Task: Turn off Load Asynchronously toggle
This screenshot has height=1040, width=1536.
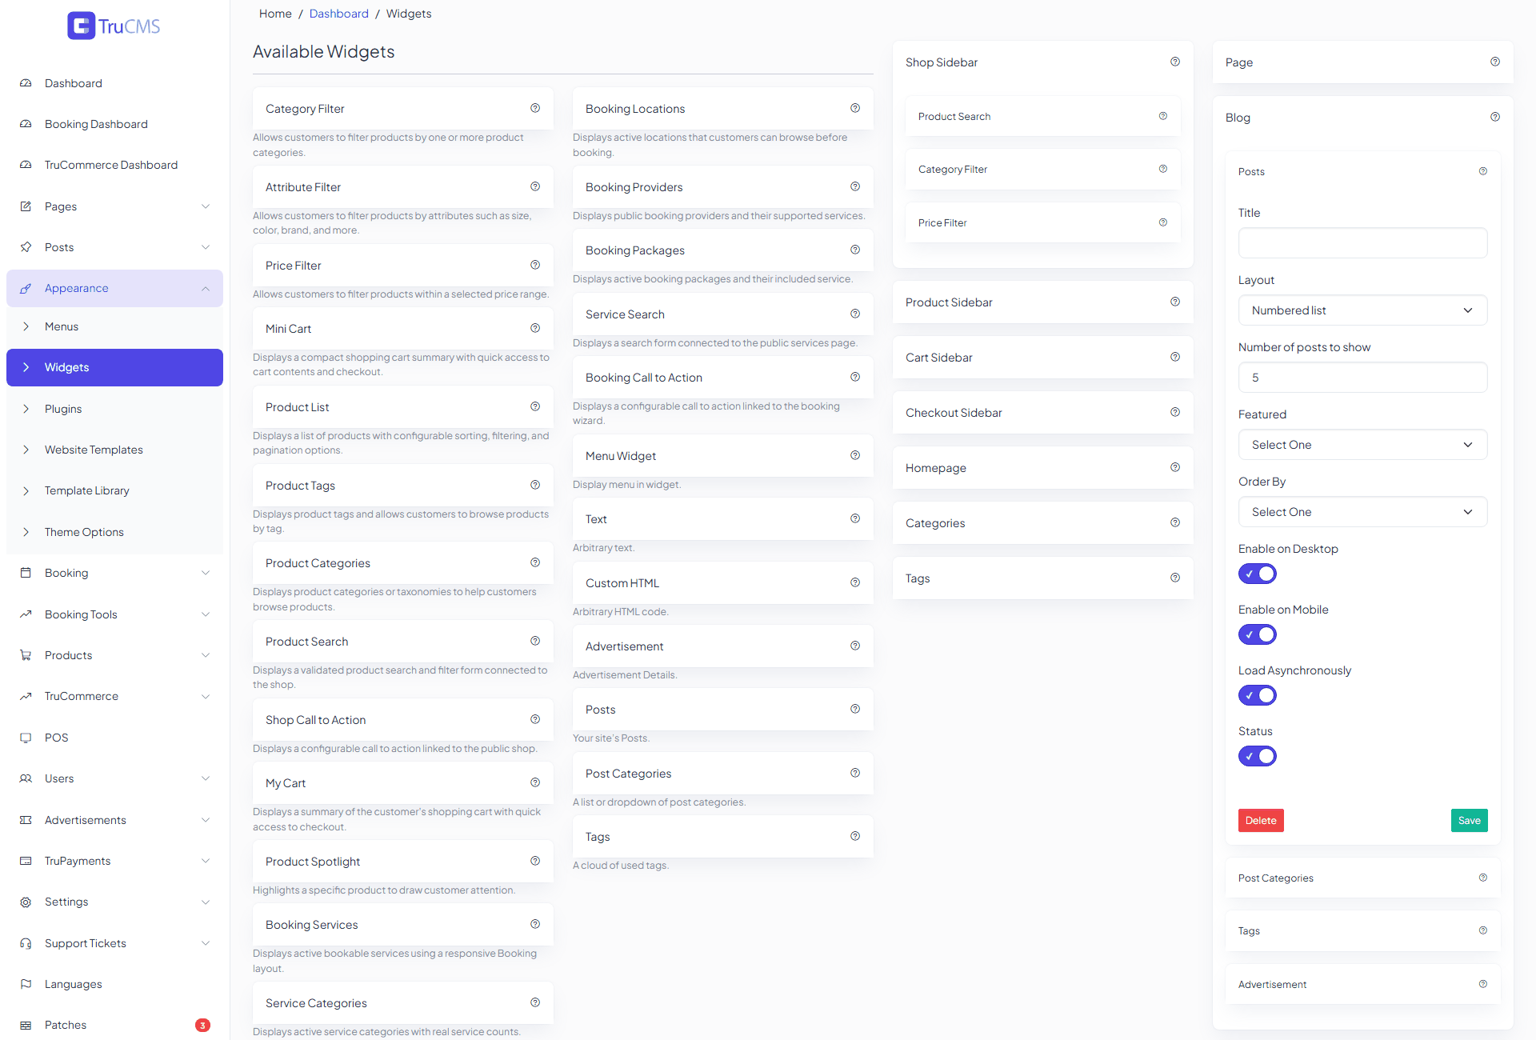Action: point(1258,695)
